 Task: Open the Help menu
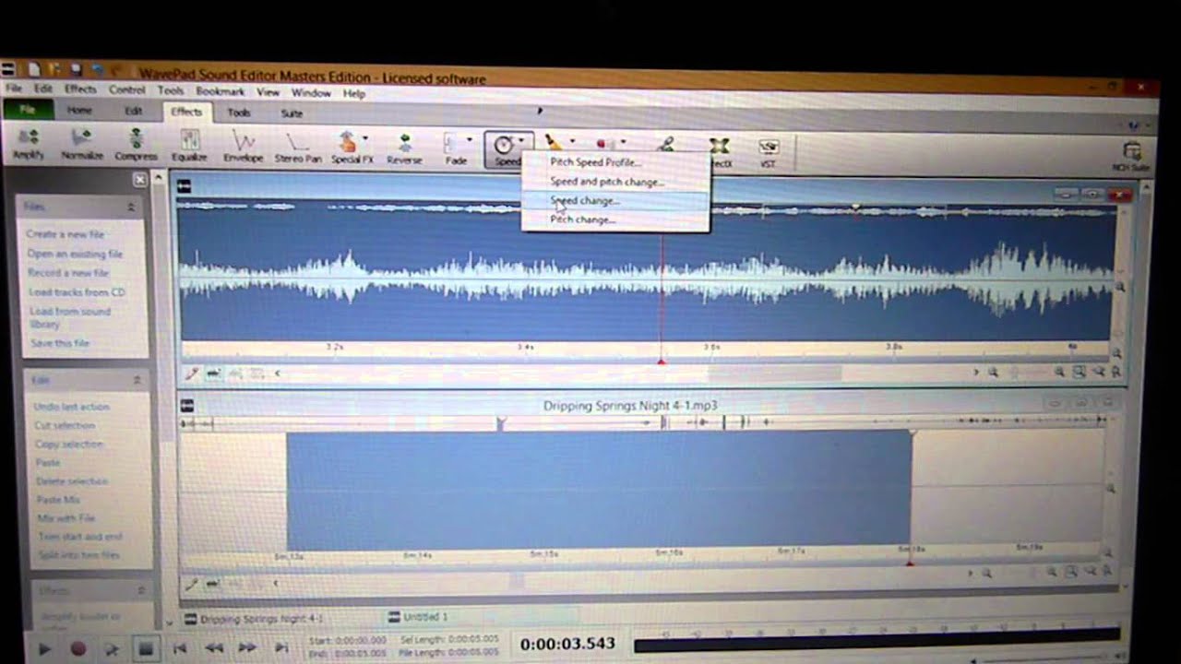click(x=354, y=93)
